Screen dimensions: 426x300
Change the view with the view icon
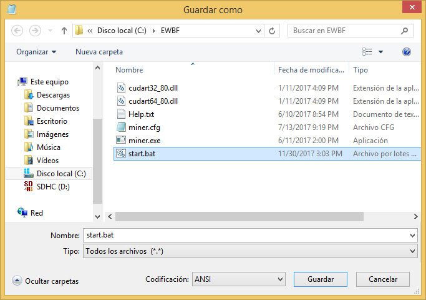pyautogui.click(x=367, y=52)
